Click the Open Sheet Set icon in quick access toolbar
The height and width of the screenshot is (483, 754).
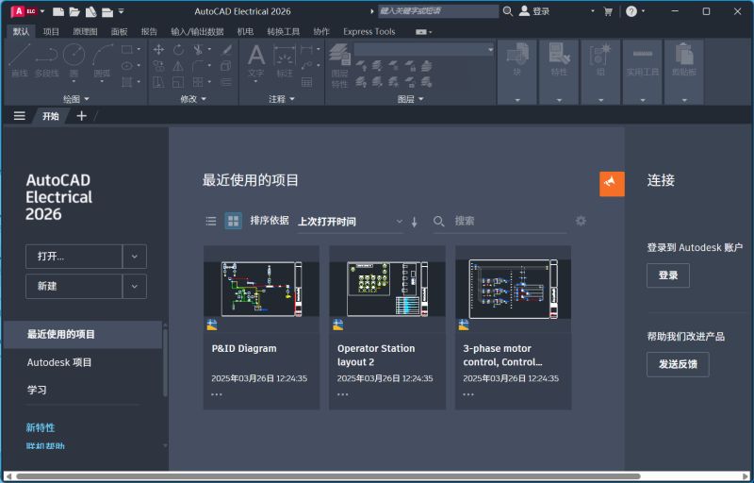click(x=90, y=11)
